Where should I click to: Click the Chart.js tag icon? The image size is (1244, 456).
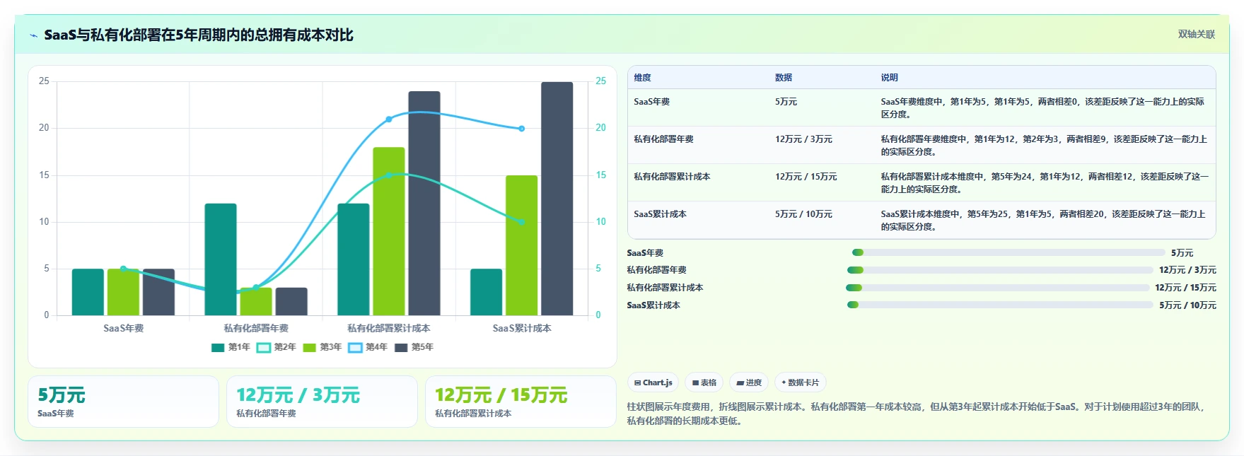pos(638,382)
